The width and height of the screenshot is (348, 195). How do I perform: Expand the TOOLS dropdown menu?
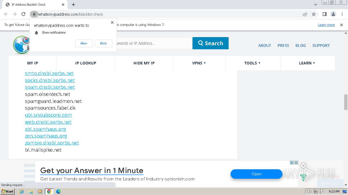click(252, 63)
